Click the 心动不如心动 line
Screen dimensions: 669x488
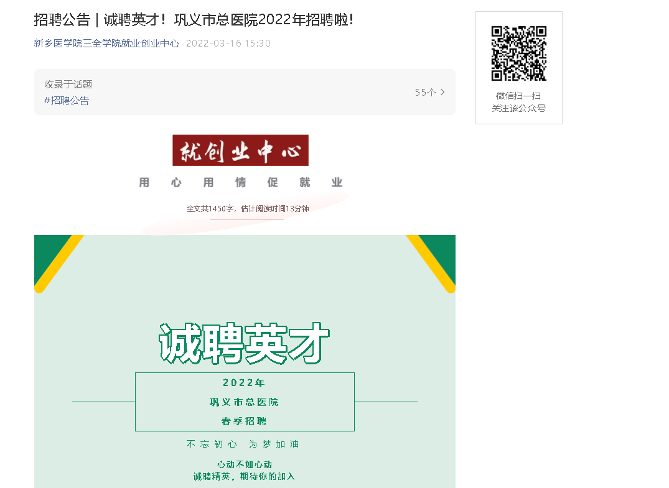point(245,464)
